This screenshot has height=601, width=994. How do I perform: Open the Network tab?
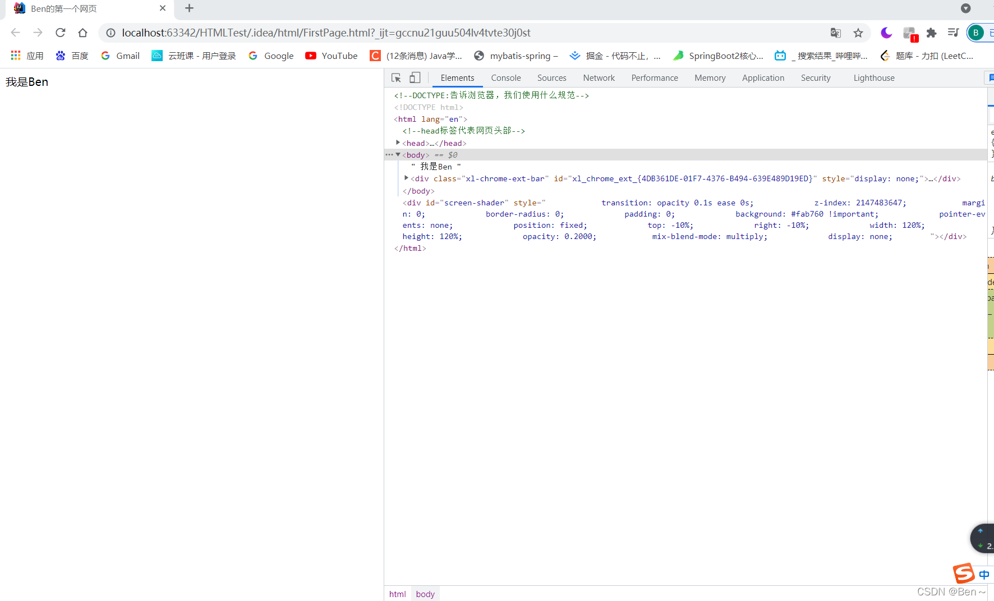599,78
